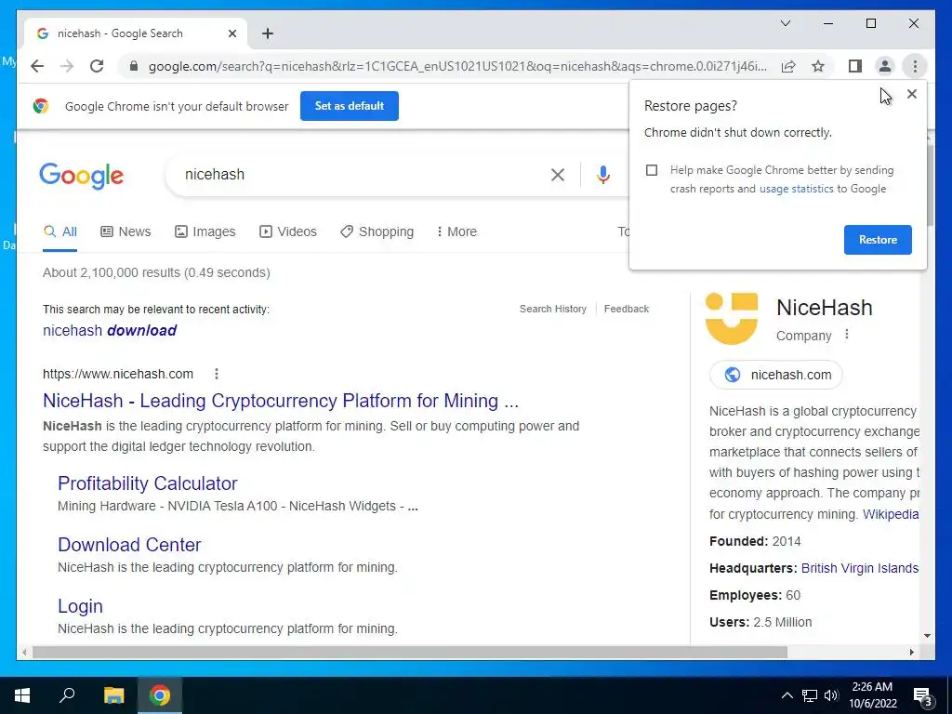Click the Google logo
The height and width of the screenshot is (714, 952).
point(82,176)
